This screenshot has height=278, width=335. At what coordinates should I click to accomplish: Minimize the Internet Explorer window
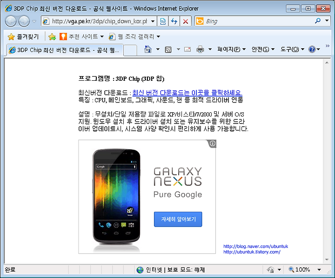(x=293, y=9)
